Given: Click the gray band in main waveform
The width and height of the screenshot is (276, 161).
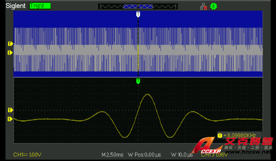Looking at the screenshot, I should (138, 50).
